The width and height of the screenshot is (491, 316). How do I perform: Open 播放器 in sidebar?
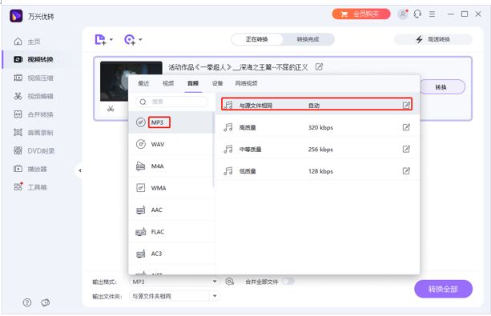[30, 169]
